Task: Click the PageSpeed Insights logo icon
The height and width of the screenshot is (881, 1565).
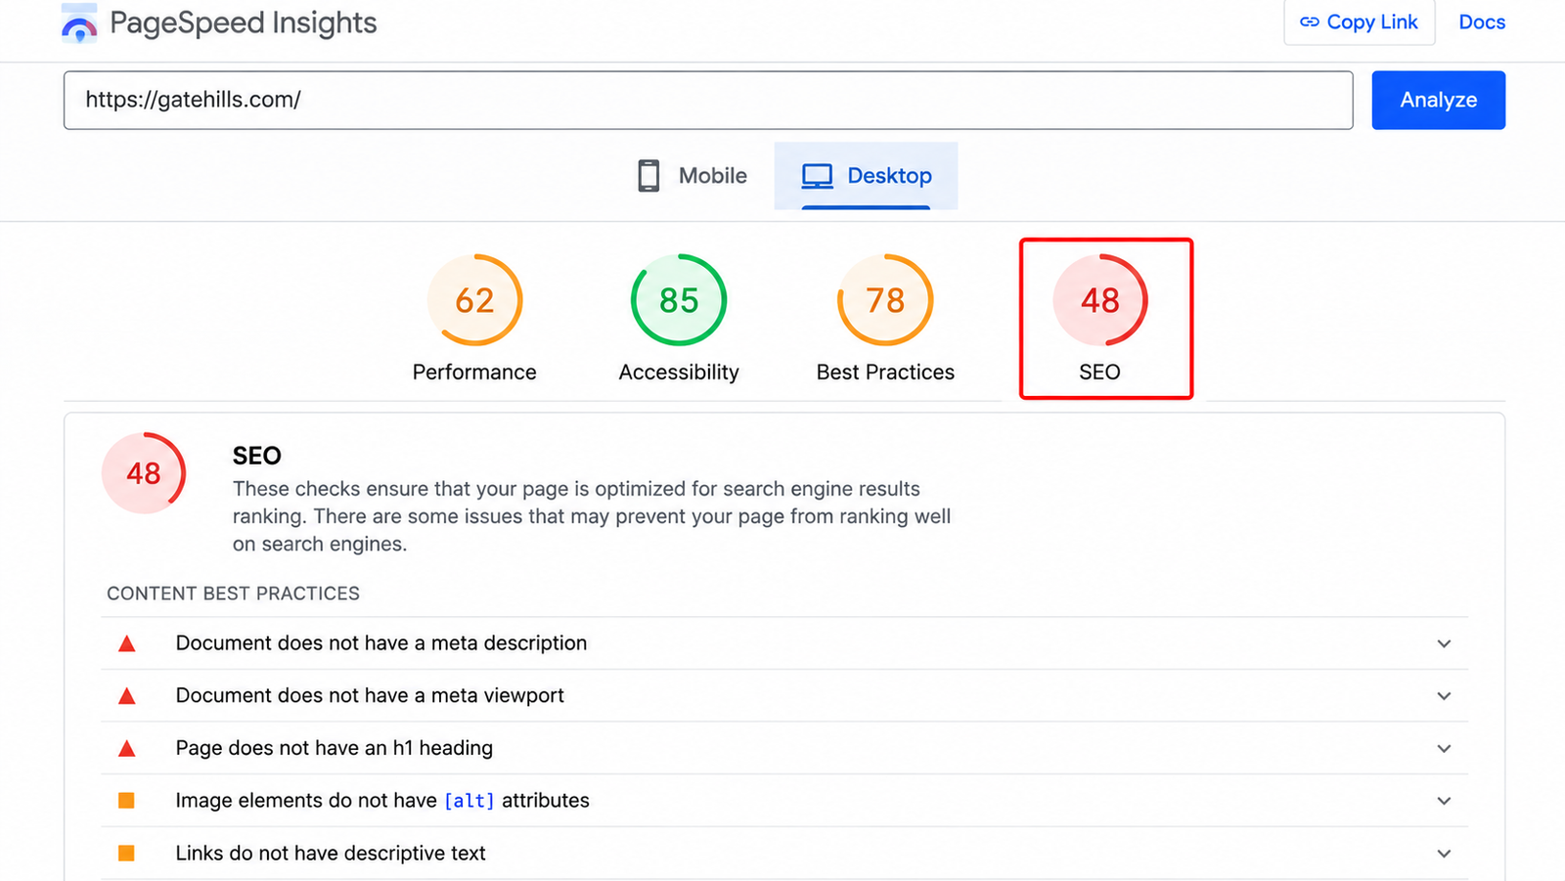Action: pos(79,23)
